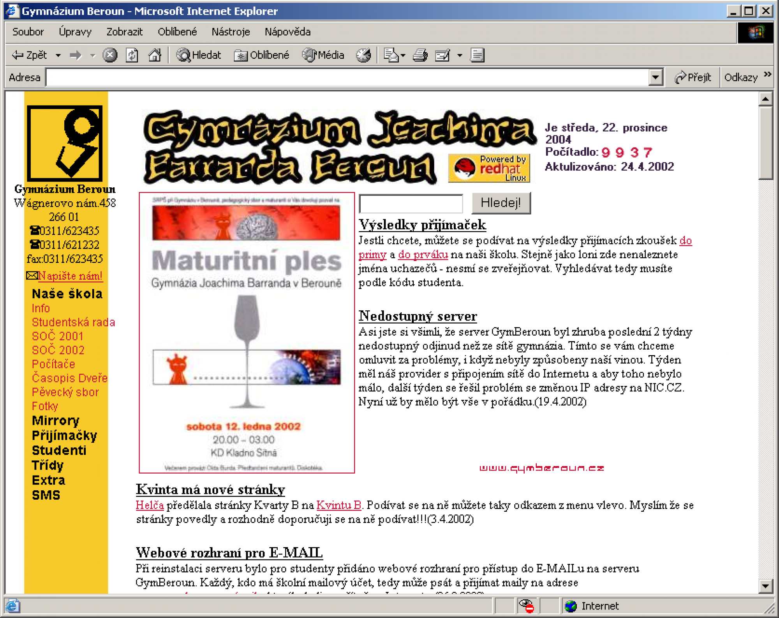The image size is (779, 618).
Task: Expand the Třídy sidebar section
Action: (x=48, y=465)
